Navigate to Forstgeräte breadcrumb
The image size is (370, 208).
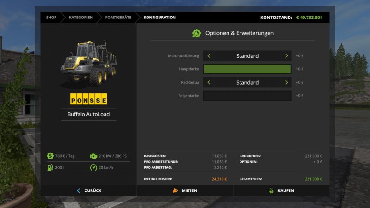click(x=118, y=18)
